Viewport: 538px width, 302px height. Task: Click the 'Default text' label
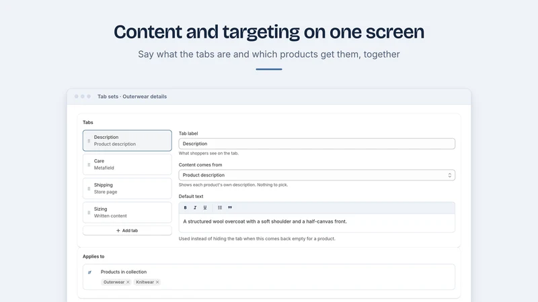[x=191, y=196]
